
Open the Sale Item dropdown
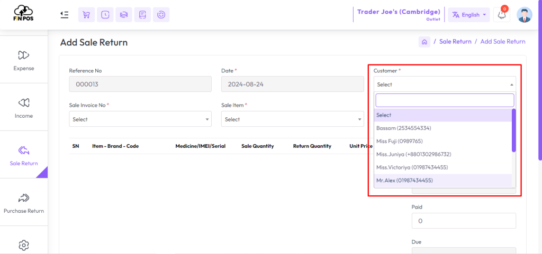[292, 119]
